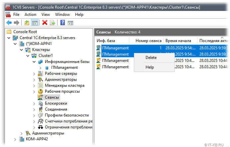Collapse the Информационные базы node

click(34, 62)
